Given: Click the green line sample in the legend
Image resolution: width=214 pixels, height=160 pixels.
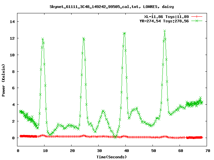Looking at the screenshot, I should pyautogui.click(x=197, y=21).
